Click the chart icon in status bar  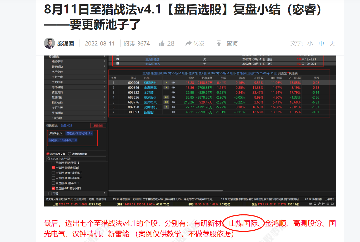(324, 204)
